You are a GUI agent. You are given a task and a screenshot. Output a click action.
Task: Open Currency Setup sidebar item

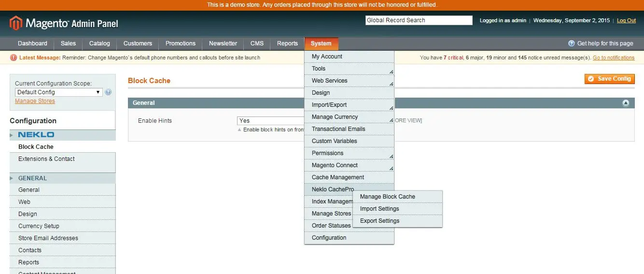tap(62, 226)
